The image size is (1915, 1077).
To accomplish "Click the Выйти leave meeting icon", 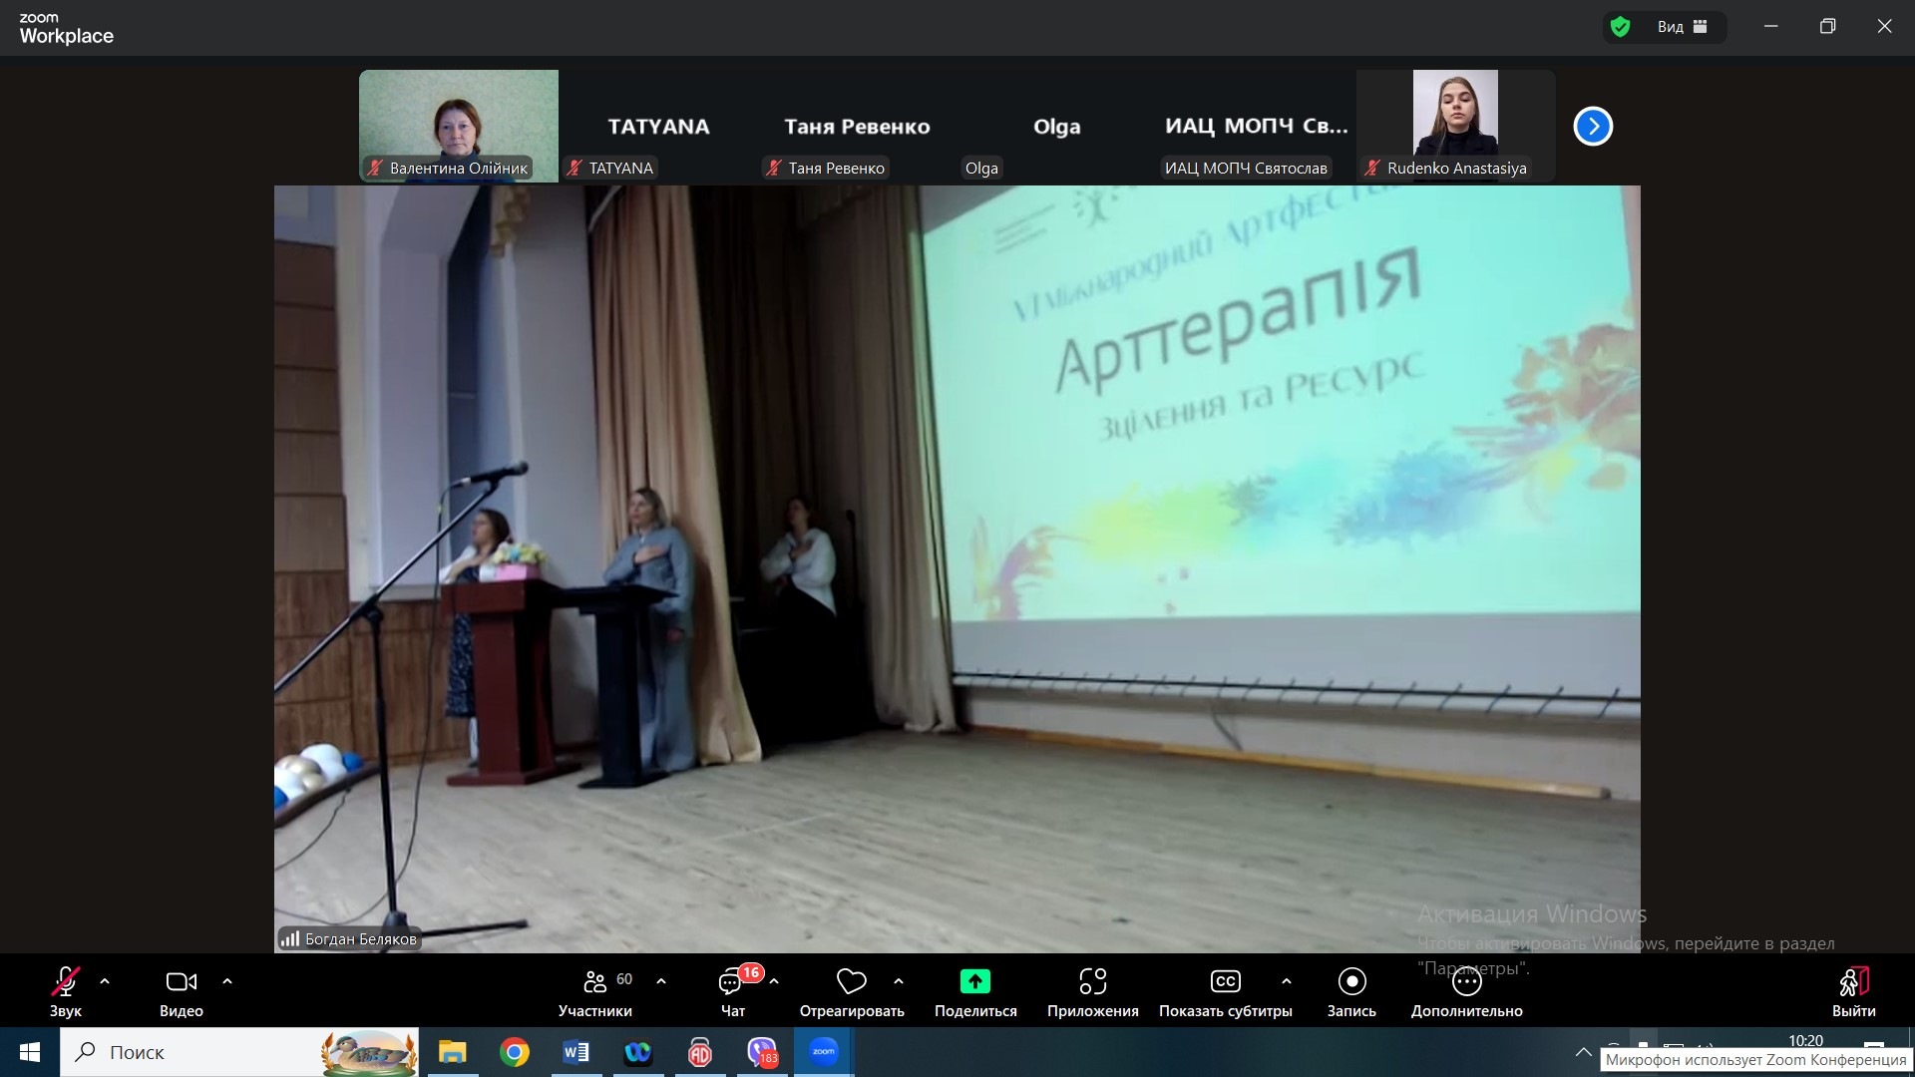I will pos(1853,983).
